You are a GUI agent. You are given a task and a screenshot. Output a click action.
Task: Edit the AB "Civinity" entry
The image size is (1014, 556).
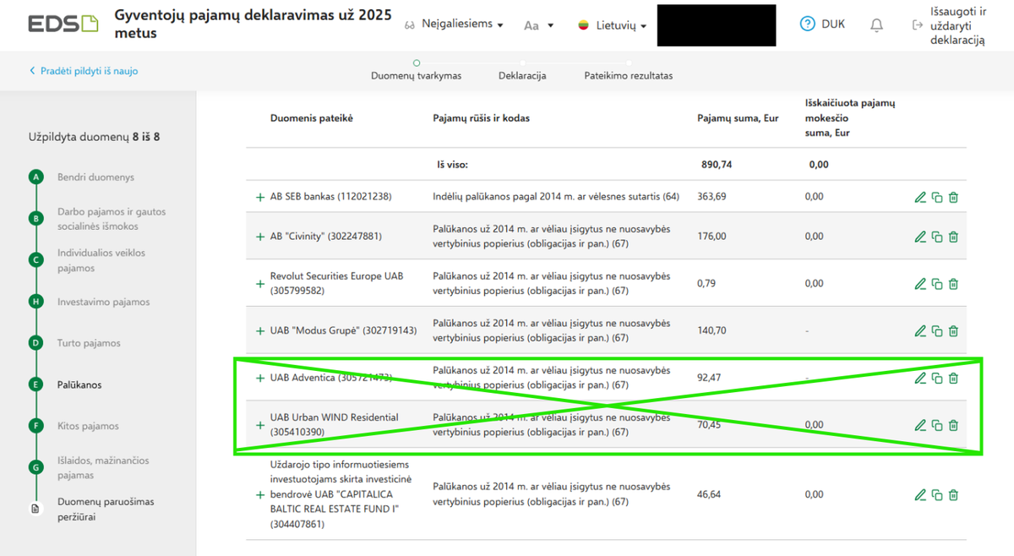920,237
